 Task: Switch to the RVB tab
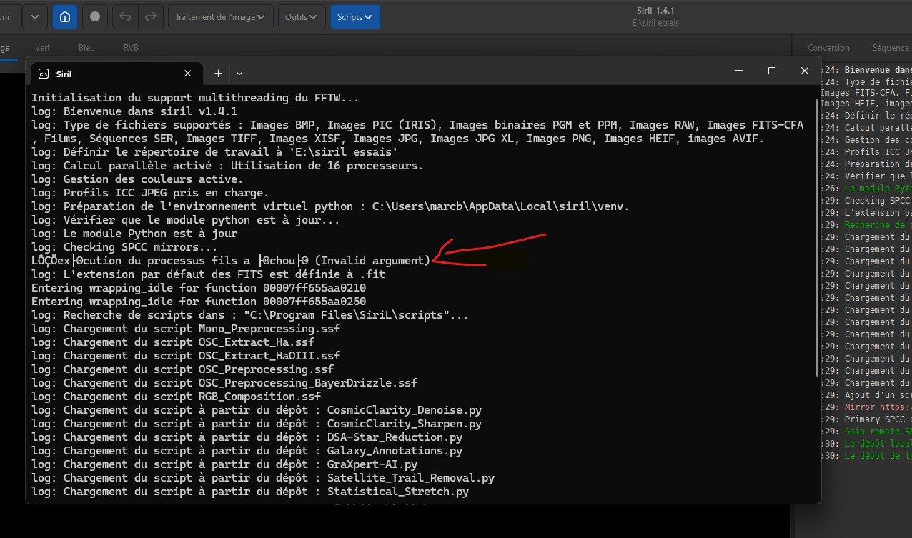pos(131,48)
